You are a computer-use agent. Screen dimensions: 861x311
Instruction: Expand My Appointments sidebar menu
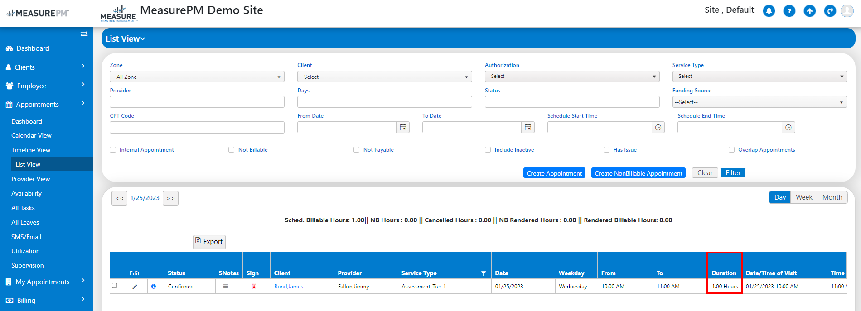46,282
